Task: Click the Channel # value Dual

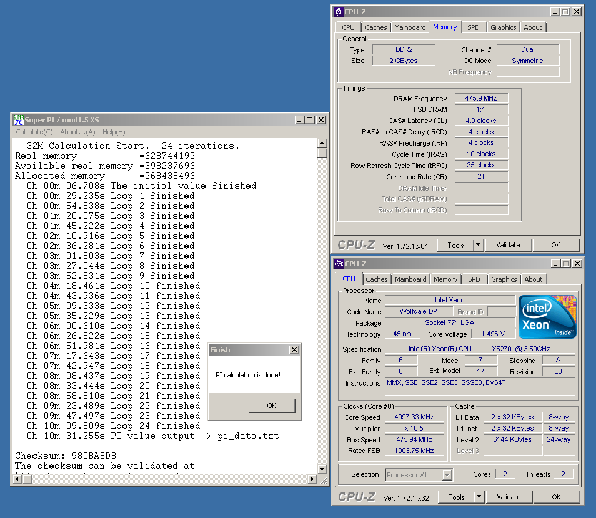Action: click(x=527, y=49)
